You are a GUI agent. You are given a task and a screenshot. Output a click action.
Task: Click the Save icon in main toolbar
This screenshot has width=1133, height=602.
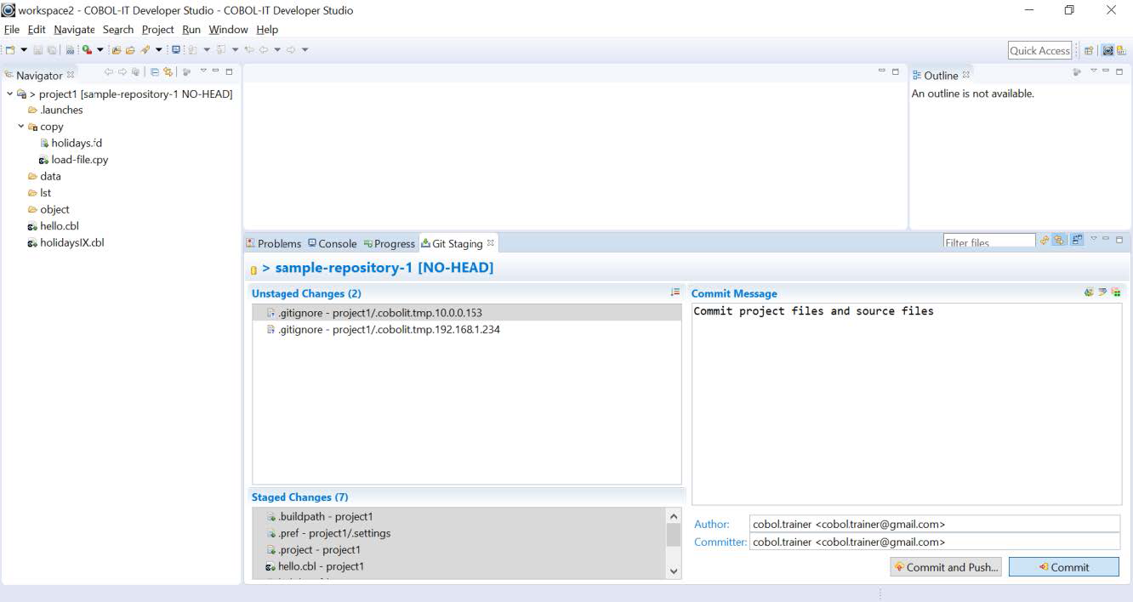tap(39, 50)
